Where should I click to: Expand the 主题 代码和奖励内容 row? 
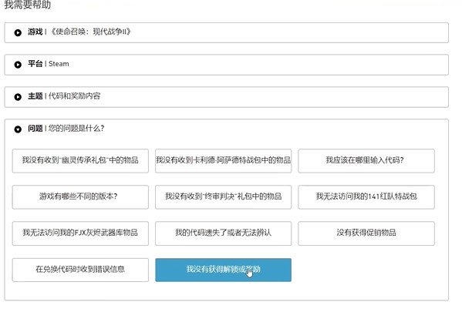[x=226, y=97]
